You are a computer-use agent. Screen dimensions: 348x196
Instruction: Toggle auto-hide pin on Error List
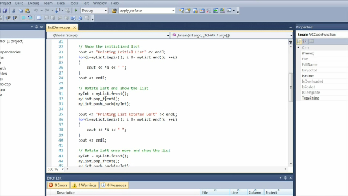285,178
